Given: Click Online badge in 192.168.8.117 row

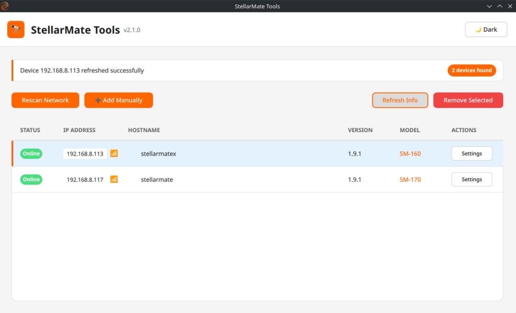Looking at the screenshot, I should (x=31, y=179).
